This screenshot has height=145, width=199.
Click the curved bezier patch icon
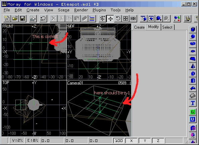193,88
